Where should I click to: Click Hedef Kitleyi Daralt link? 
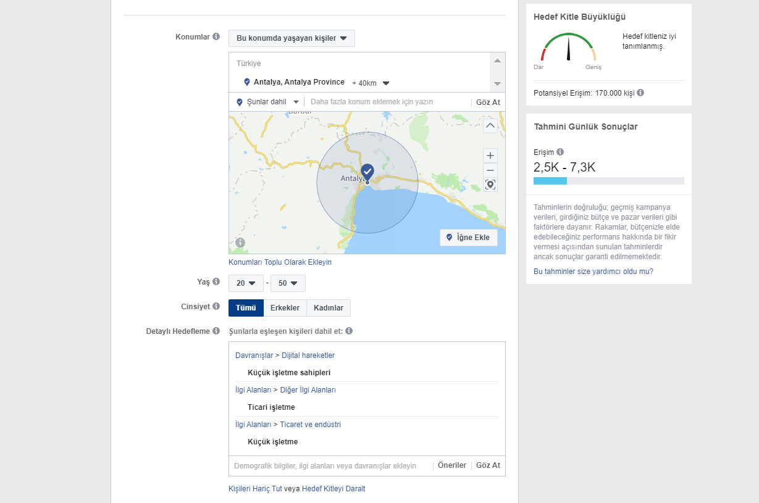tap(333, 489)
